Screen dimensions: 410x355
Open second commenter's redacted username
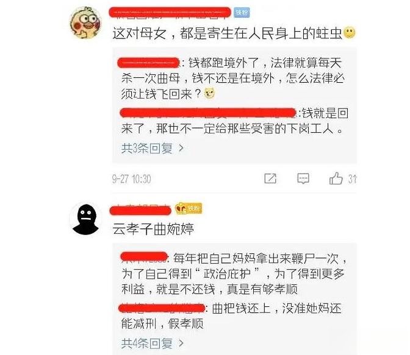140,210
